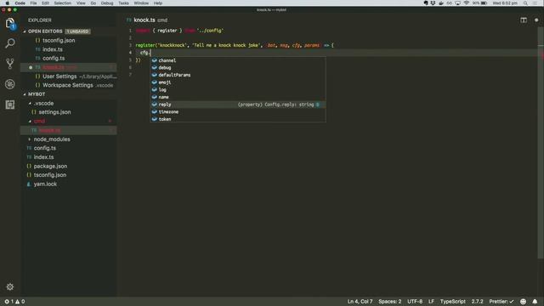Viewport: 544px width, 306px height.
Task: Open the File menu
Action: coord(33,3)
